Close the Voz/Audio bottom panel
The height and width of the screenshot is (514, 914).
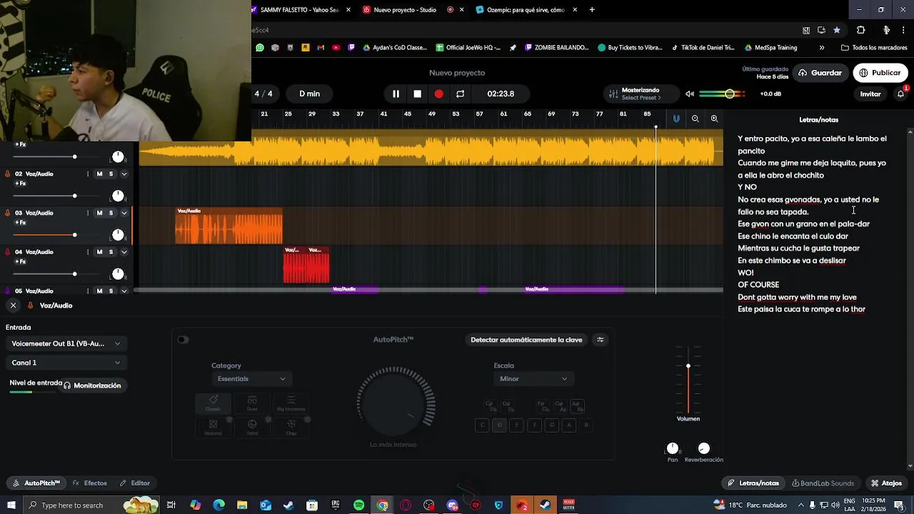click(13, 306)
